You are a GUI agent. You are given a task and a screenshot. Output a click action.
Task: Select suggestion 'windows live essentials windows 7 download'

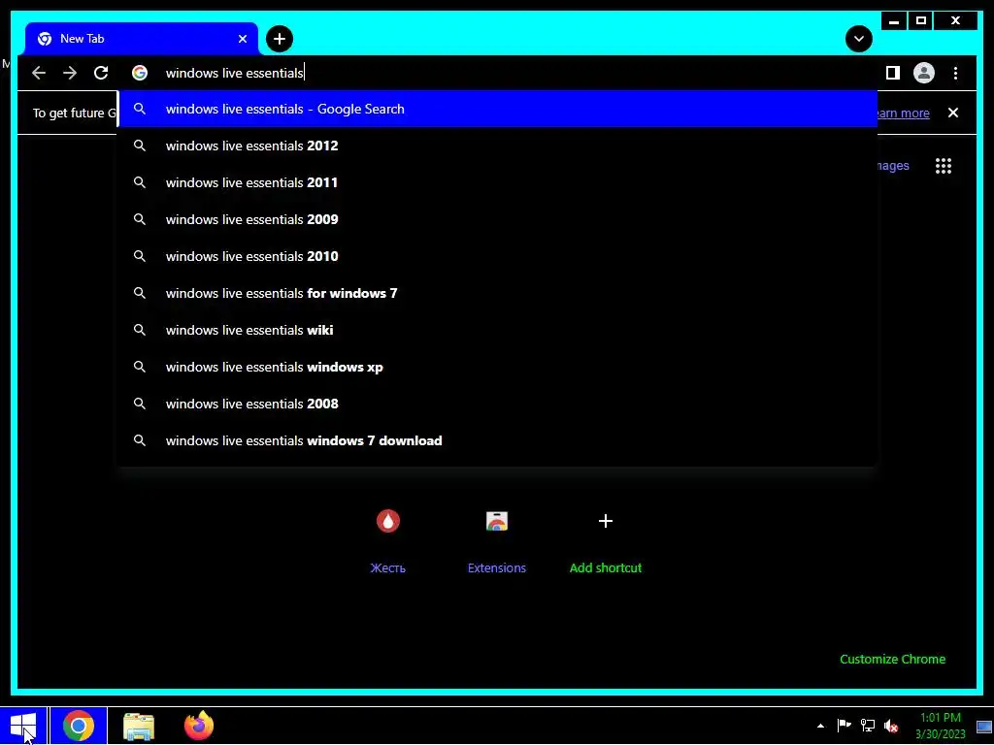[x=498, y=440]
